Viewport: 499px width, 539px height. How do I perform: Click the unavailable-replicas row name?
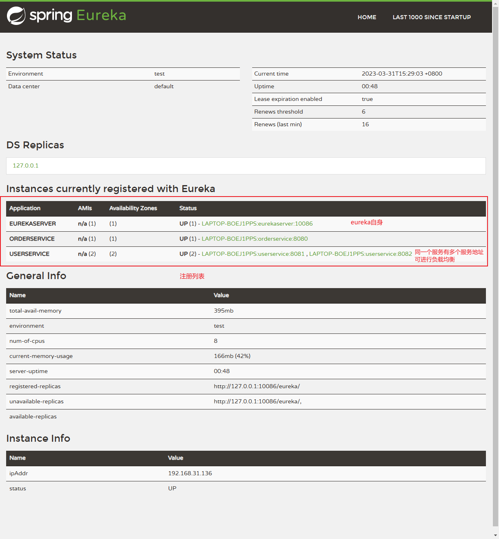click(x=36, y=401)
